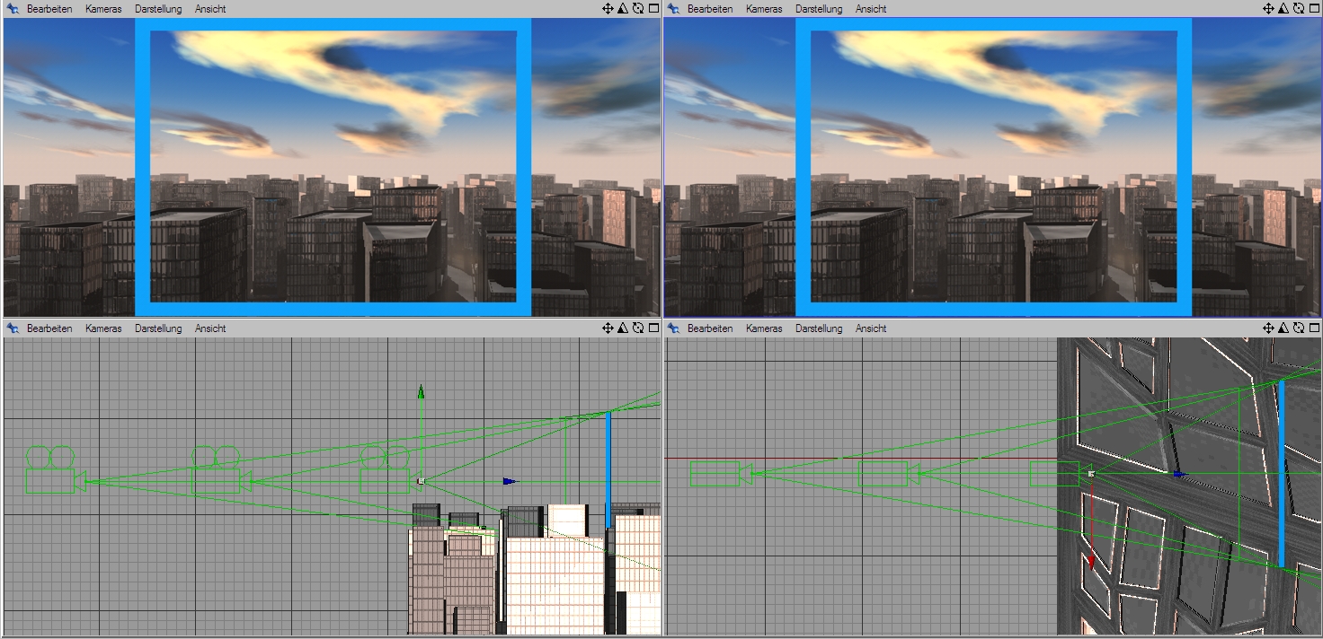
Task: Toggle maximize for the top-left viewport
Action: pyautogui.click(x=653, y=9)
